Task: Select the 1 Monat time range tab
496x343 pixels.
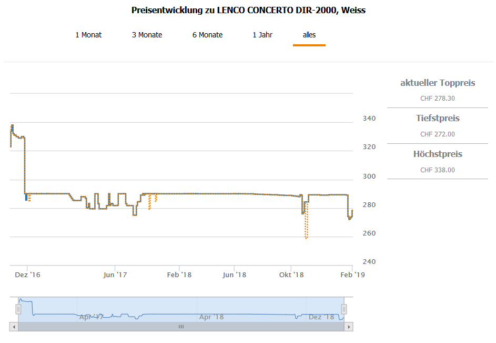Action: coord(88,35)
